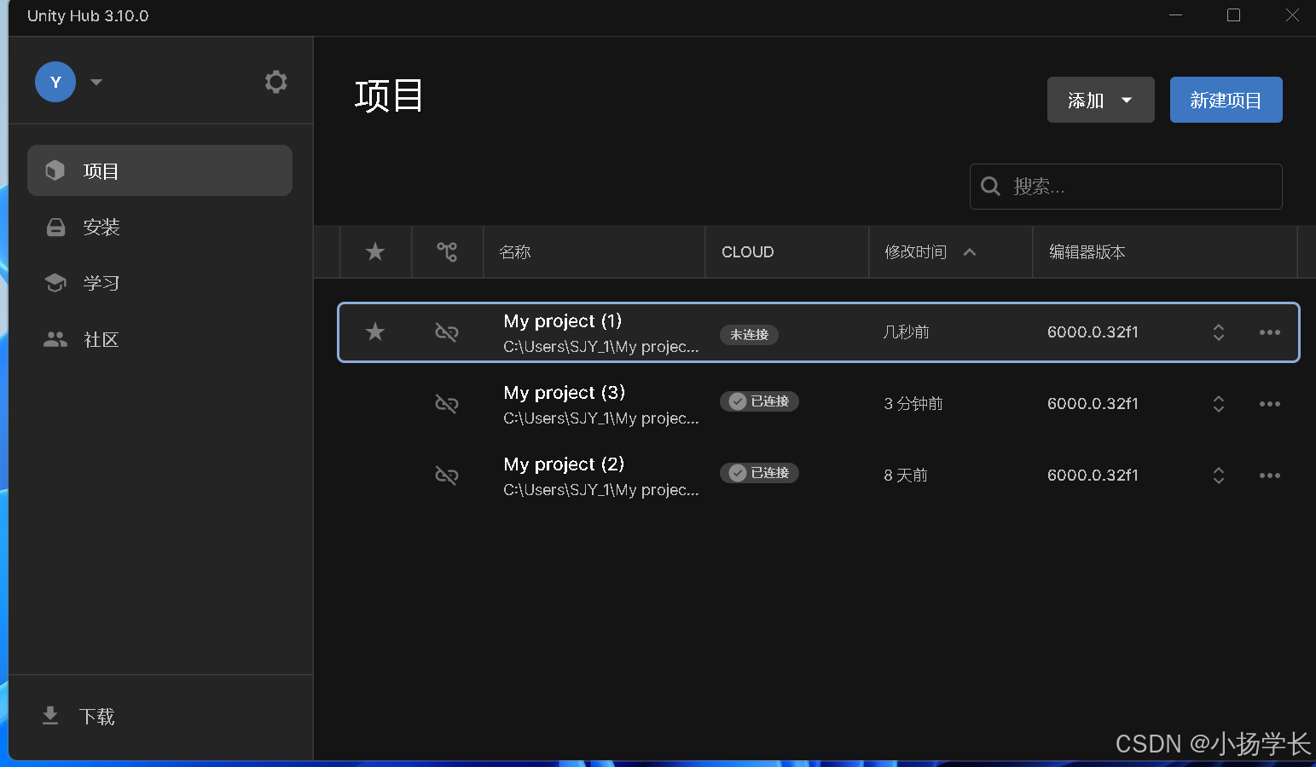This screenshot has height=767, width=1316.
Task: Click the cube icon beside 项目
Action: 55,170
